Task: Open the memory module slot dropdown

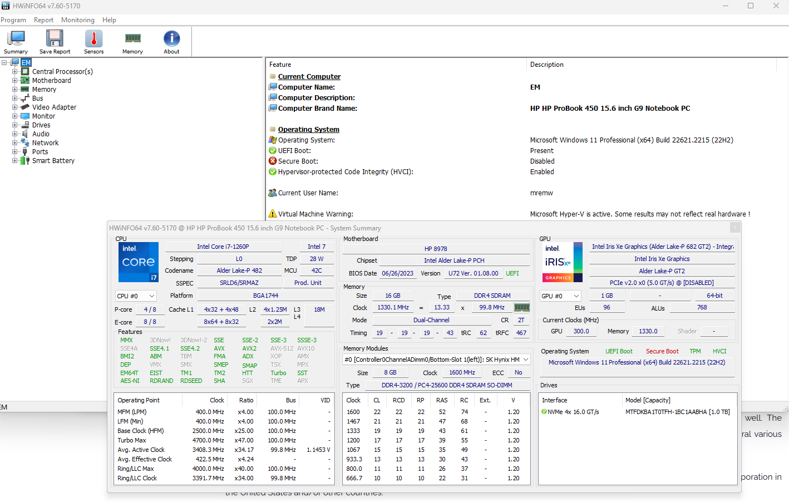Action: point(436,360)
